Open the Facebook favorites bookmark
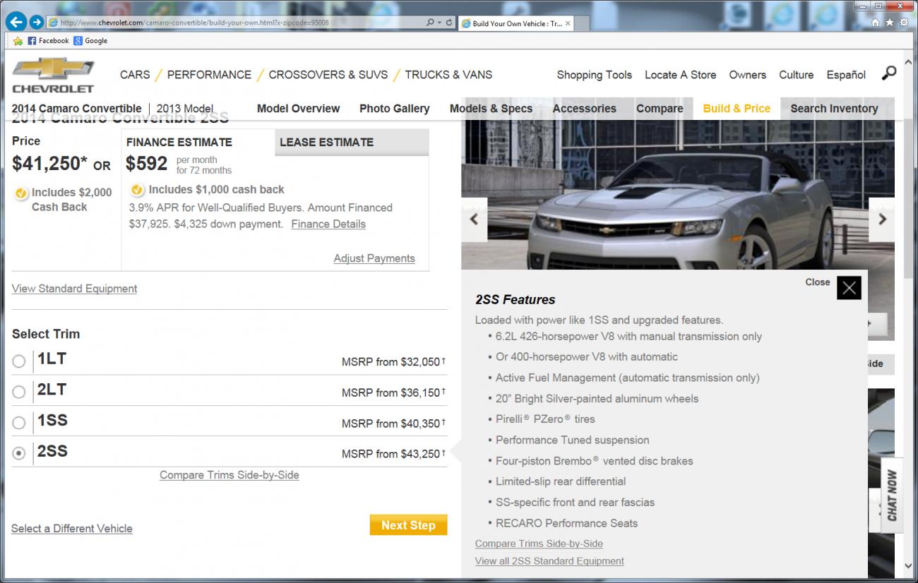 click(x=48, y=41)
